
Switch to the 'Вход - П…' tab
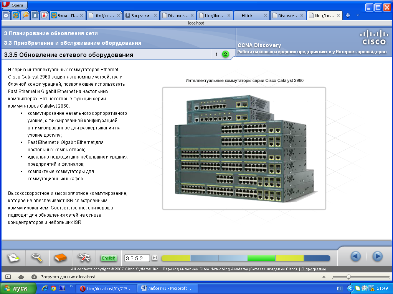point(68,15)
